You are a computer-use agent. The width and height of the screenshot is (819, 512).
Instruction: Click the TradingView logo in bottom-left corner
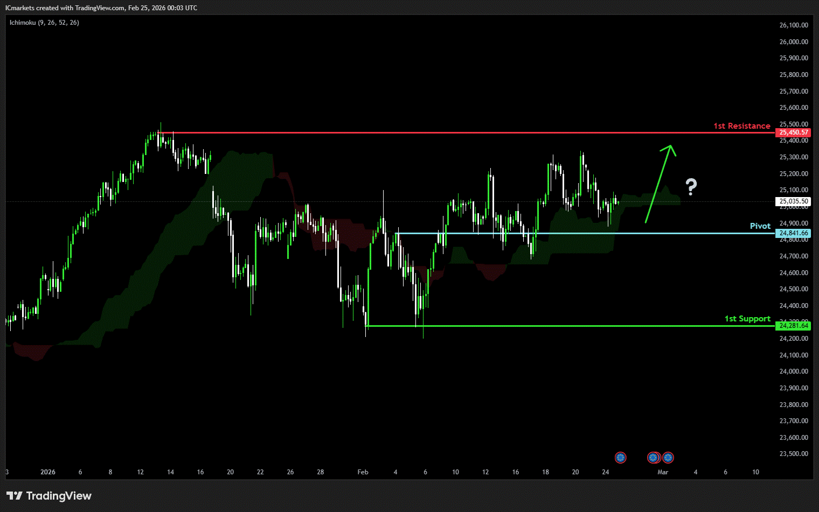pyautogui.click(x=49, y=496)
